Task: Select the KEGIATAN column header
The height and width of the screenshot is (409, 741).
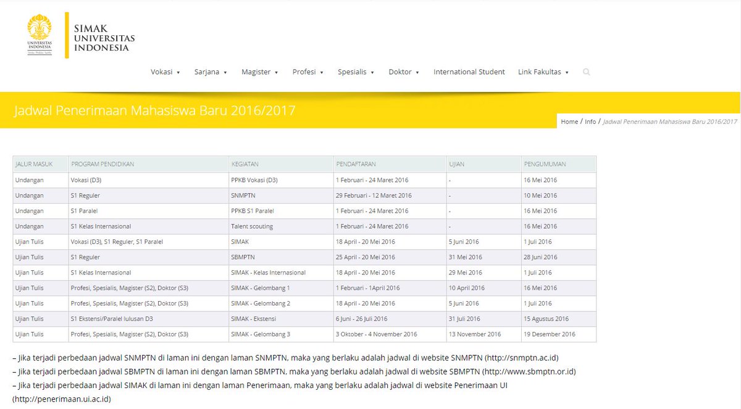Action: 281,164
